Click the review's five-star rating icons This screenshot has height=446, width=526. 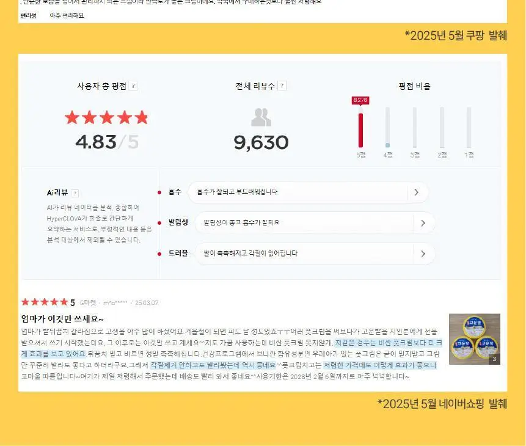coord(45,302)
